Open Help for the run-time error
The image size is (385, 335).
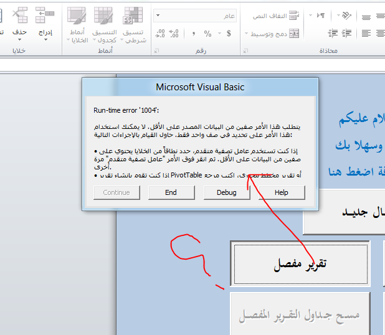[x=282, y=192]
